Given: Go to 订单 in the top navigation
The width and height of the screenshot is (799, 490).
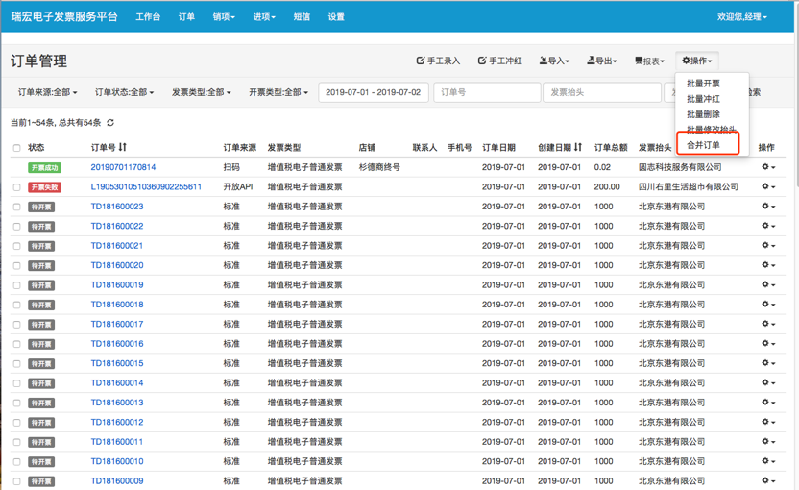Looking at the screenshot, I should tap(186, 17).
